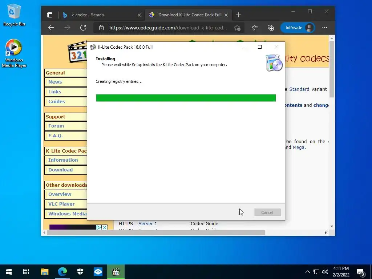
Task: Close the ad with X icon
Action: tap(104, 227)
